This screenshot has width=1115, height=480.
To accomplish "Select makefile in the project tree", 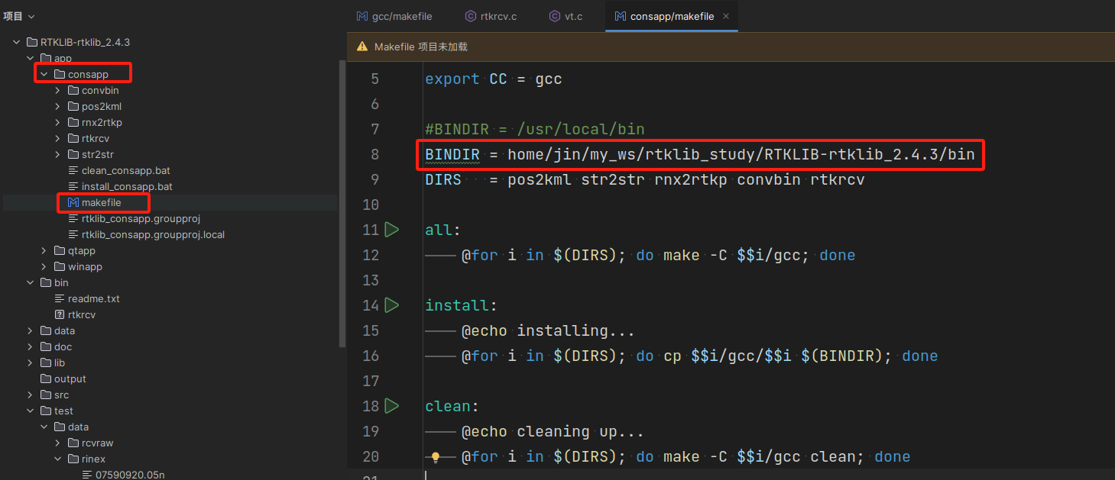I will (x=101, y=202).
